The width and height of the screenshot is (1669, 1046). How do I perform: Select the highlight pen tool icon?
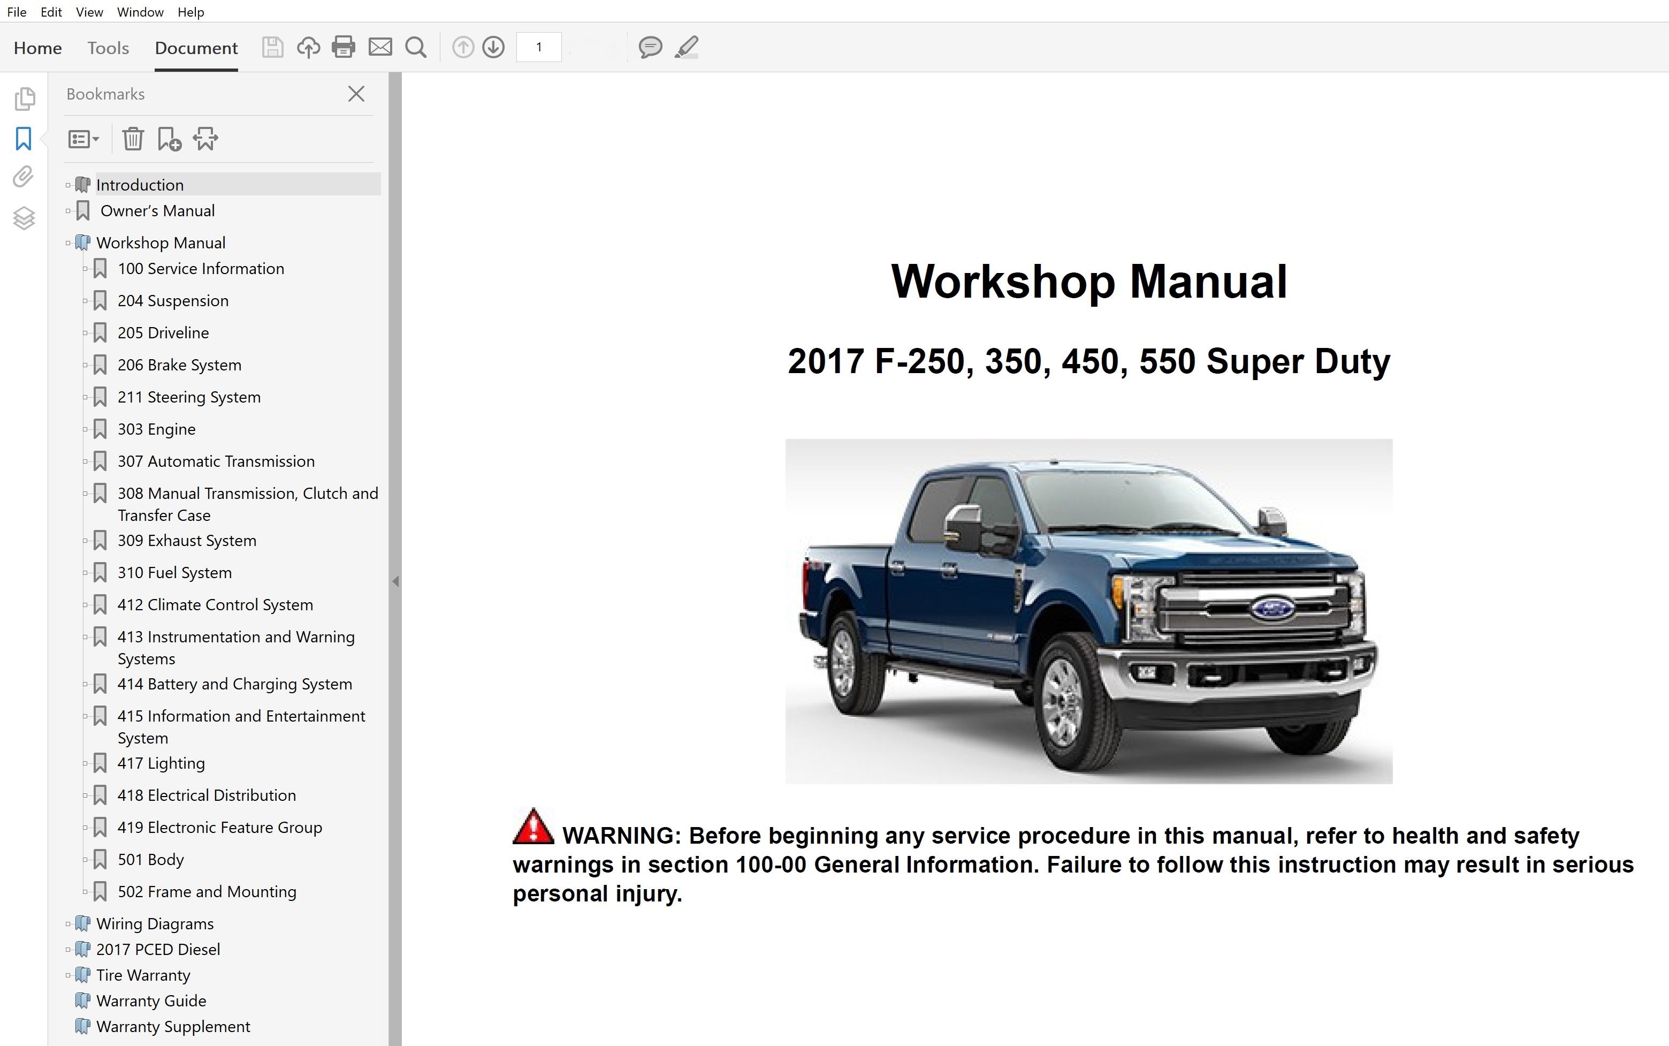(x=687, y=47)
